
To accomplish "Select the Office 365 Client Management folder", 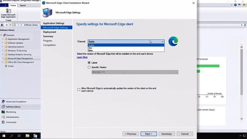I will pyautogui.click(x=21, y=62).
